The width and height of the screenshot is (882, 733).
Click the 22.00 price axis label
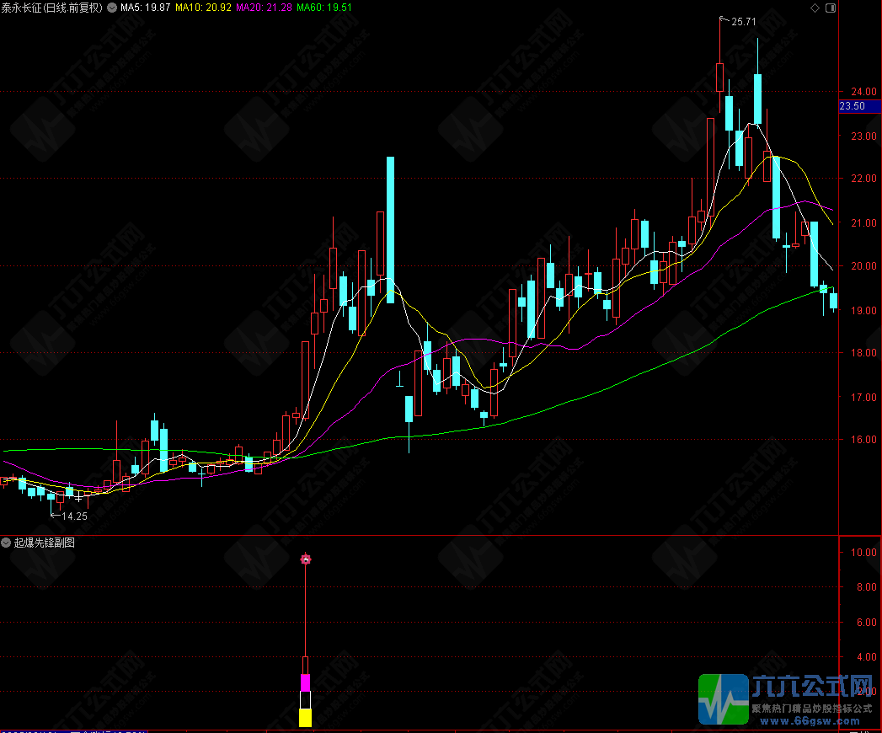863,179
